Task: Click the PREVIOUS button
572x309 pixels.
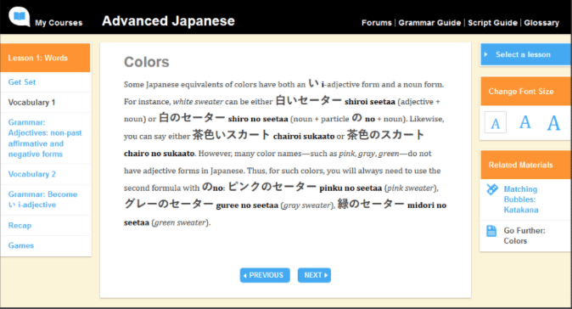Action: pyautogui.click(x=265, y=275)
